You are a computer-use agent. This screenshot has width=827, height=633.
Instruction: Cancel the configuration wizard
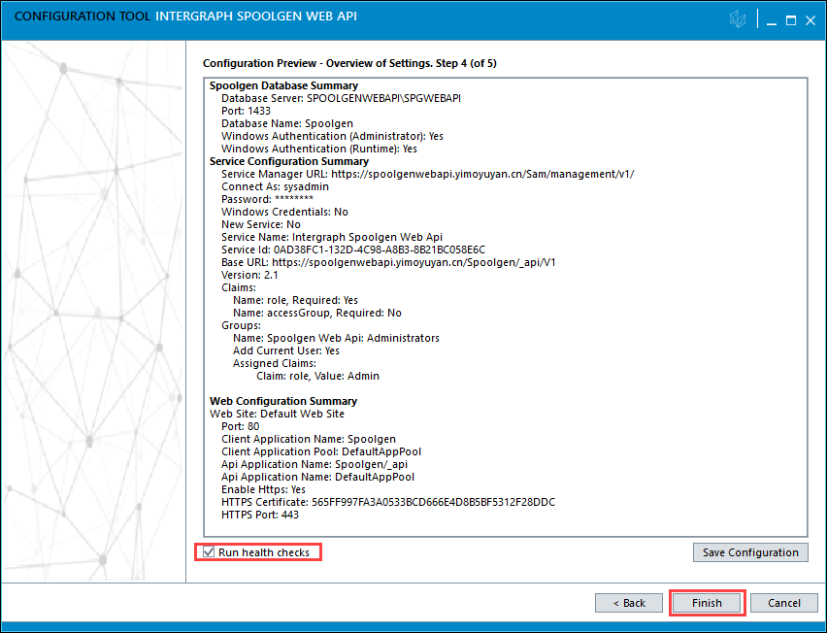point(783,603)
